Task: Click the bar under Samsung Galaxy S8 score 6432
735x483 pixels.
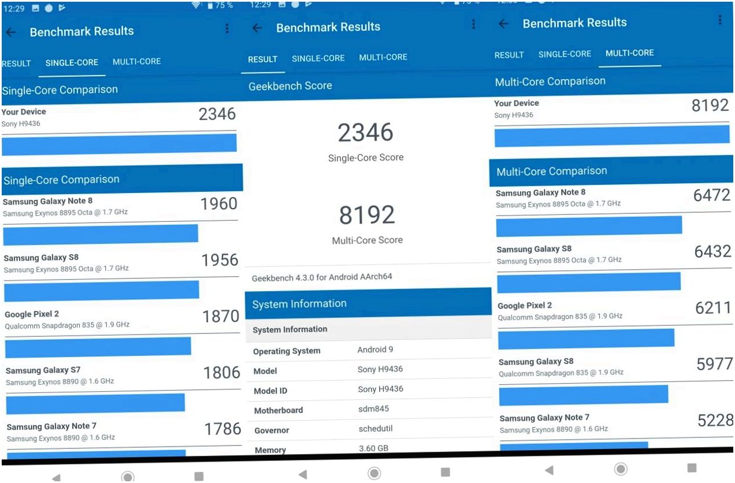Action: (589, 283)
